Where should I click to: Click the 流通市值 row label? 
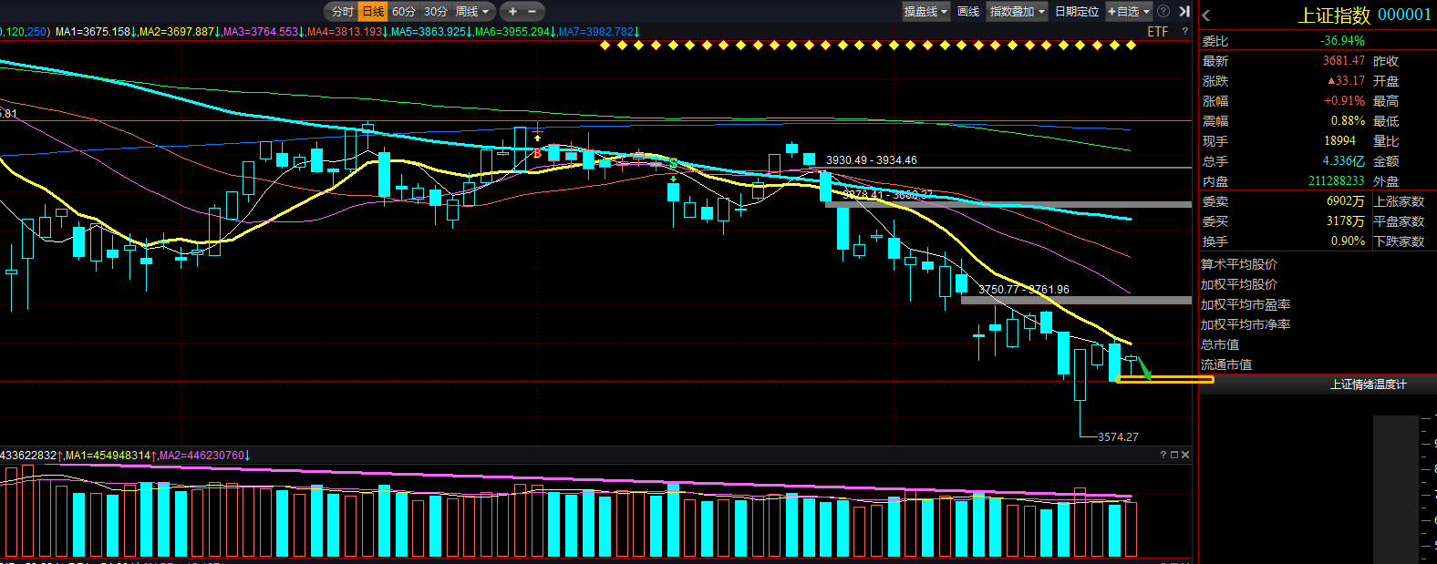point(1226,364)
